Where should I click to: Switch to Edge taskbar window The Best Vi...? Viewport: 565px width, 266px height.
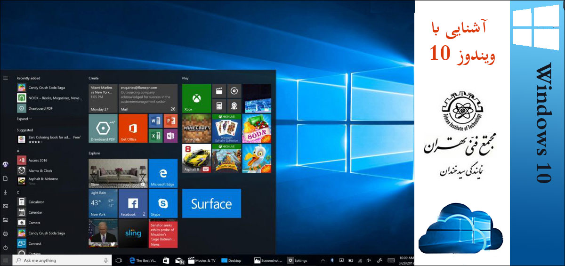tap(143, 260)
